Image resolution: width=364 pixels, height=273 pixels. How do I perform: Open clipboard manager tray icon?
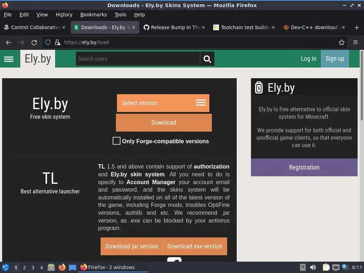[326, 267]
